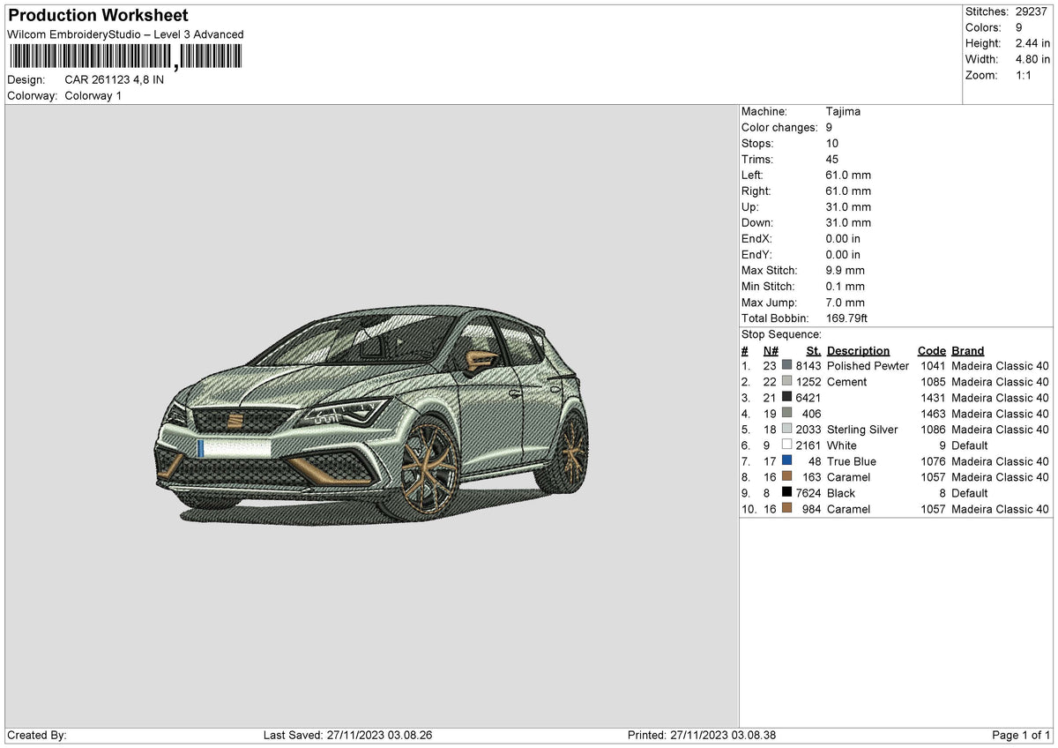Viewport: 1058px width, 748px height.
Task: Click the "Stop Sequence:" heading
Action: click(781, 334)
